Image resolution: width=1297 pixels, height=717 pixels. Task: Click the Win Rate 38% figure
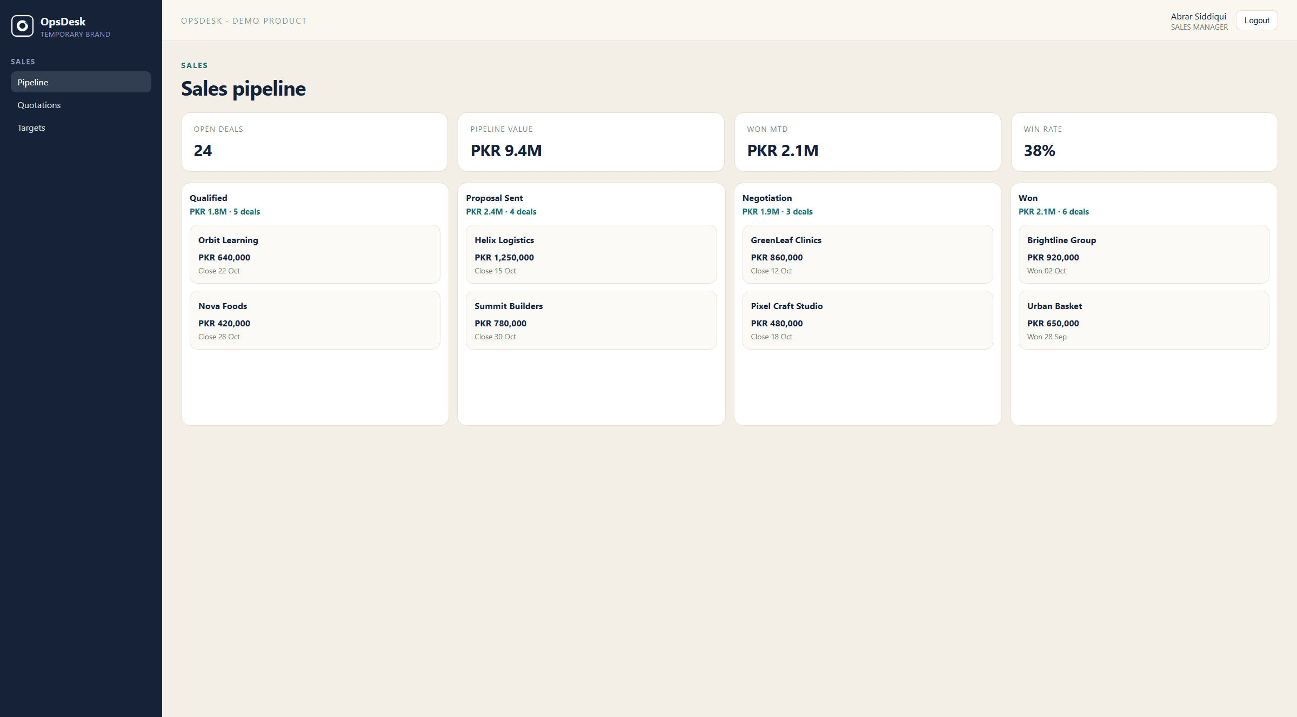click(1039, 151)
